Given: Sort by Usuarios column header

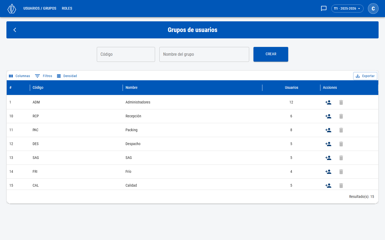Looking at the screenshot, I should point(291,87).
